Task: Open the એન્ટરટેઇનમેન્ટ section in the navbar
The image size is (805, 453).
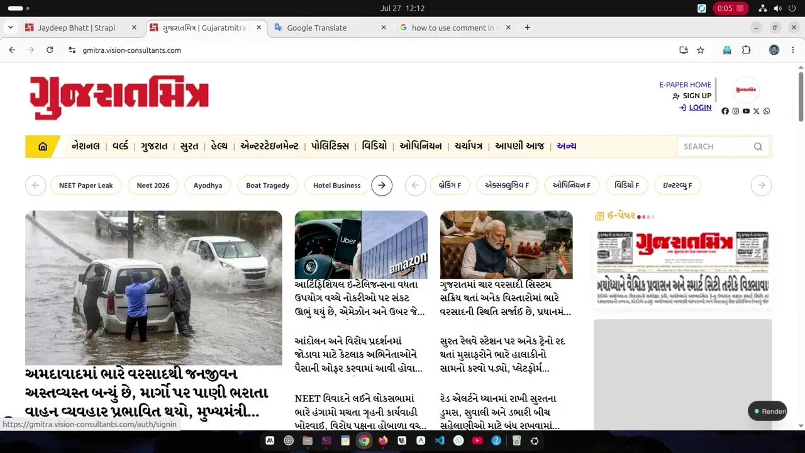Action: point(269,147)
